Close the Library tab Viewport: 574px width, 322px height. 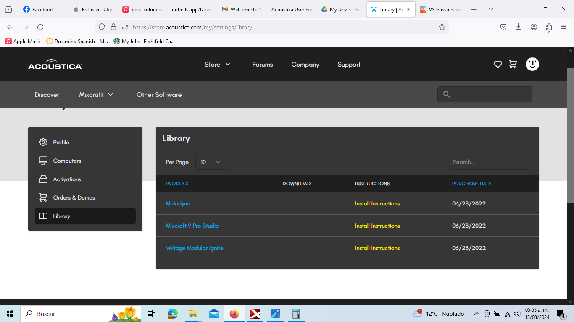pos(408,9)
